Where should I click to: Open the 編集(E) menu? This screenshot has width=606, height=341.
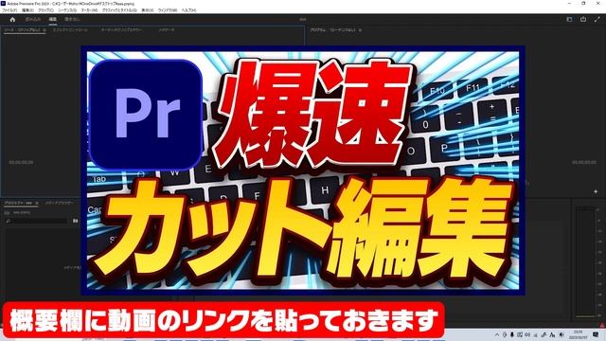[27, 10]
